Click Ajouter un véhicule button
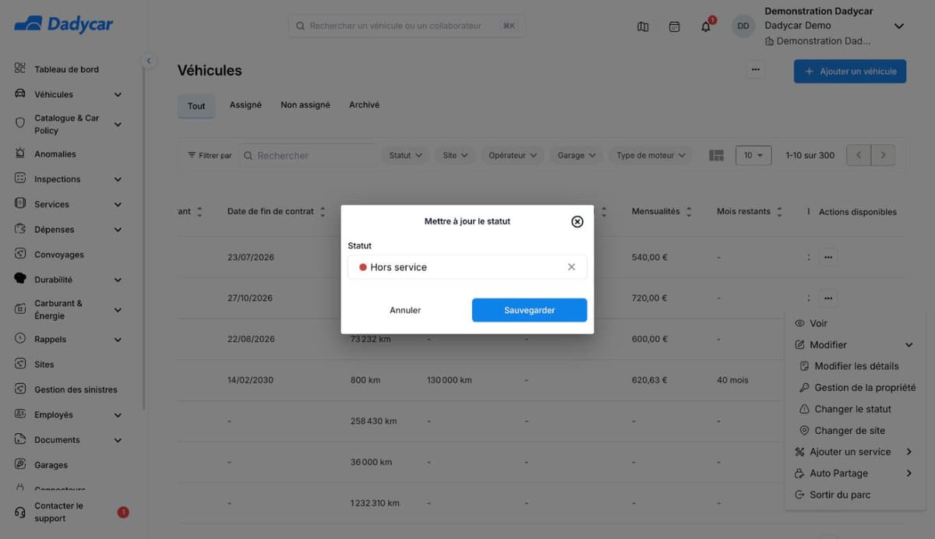Viewport: 935px width, 539px height. click(850, 71)
